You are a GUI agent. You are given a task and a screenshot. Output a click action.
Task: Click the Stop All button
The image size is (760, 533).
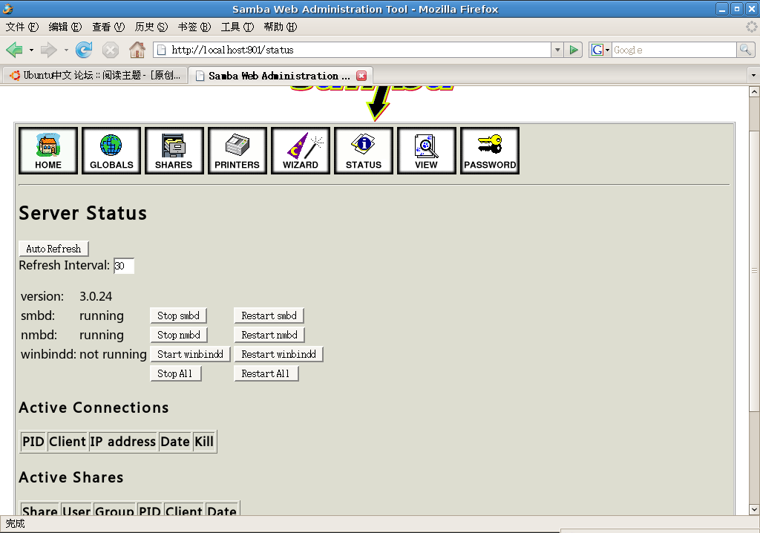point(175,374)
